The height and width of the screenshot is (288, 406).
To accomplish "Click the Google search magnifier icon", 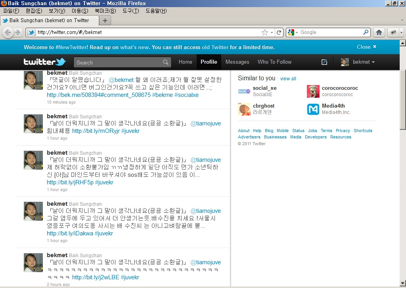I will pyautogui.click(x=366, y=32).
